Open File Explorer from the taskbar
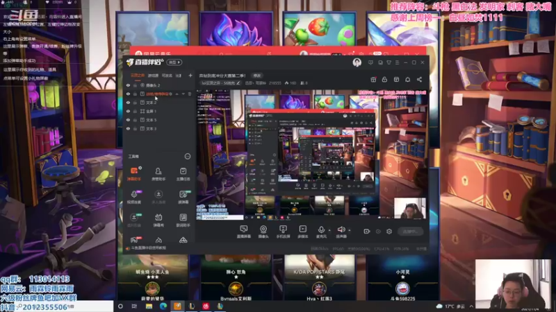Screen dimensions: 556x312 click(x=149, y=306)
